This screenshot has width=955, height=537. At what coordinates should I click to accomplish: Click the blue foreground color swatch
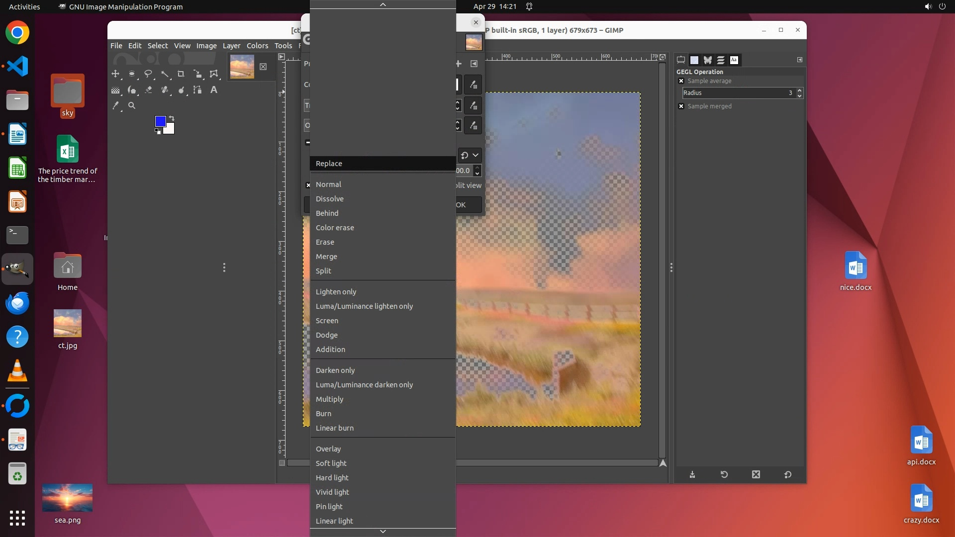pyautogui.click(x=160, y=121)
